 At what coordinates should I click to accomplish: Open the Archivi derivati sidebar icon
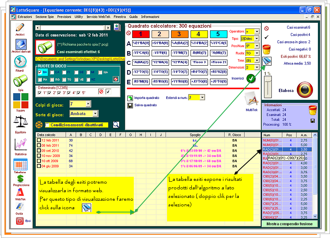pos(21,45)
